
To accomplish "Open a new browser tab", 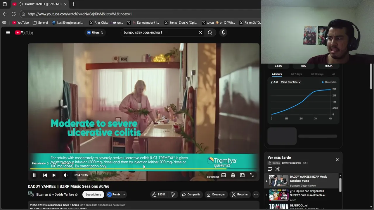I will (73, 4).
